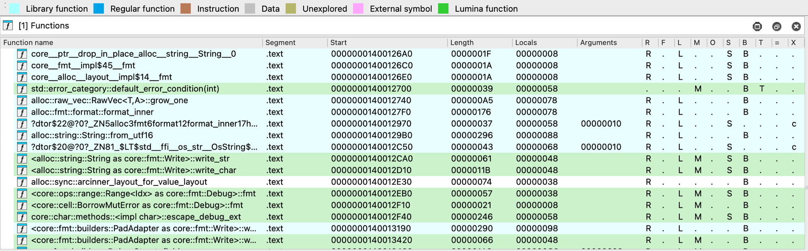Click start address 0000000140012700
This screenshot has width=808, height=251.
[371, 89]
